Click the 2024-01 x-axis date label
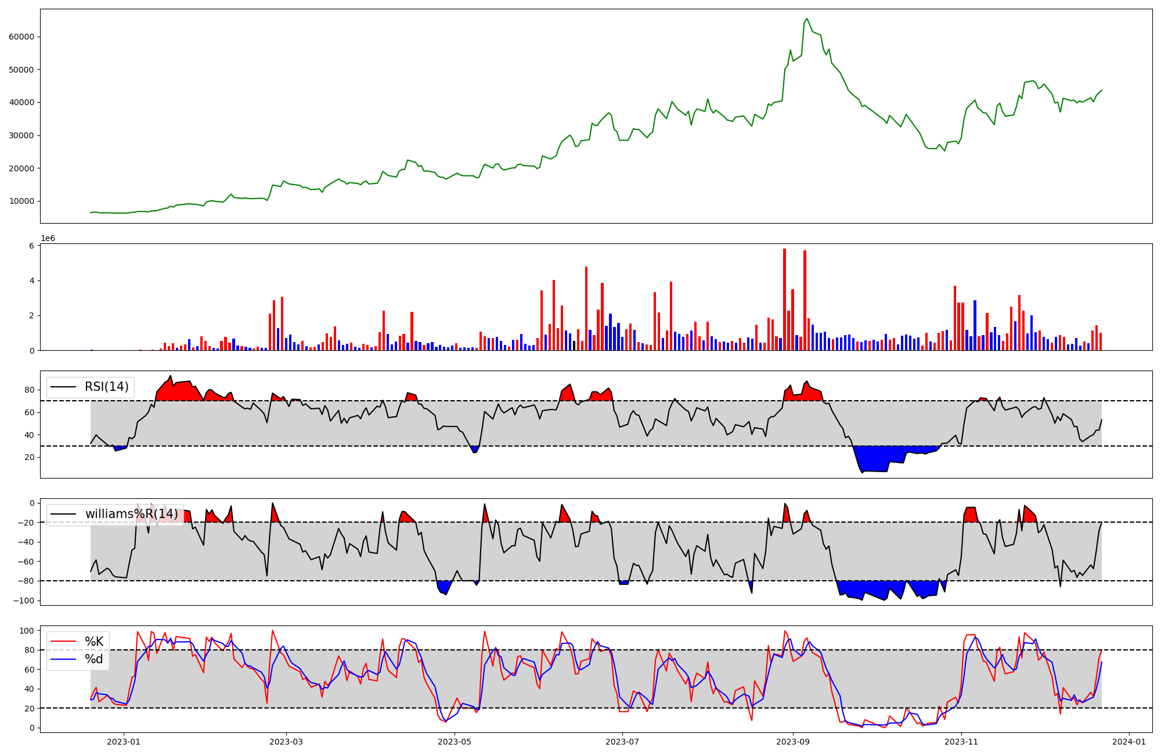This screenshot has height=755, width=1161. point(1129,742)
